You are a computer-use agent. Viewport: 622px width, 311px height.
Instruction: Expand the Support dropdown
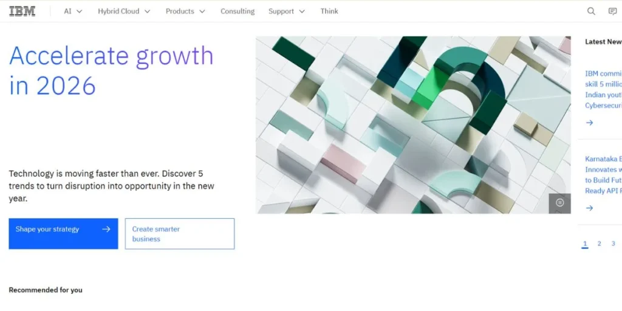(x=287, y=11)
